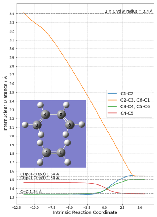Click the 'C(sp3)-C(sp3) 1.54 Å' annotation
This screenshot has width=157, height=217.
[39, 174]
